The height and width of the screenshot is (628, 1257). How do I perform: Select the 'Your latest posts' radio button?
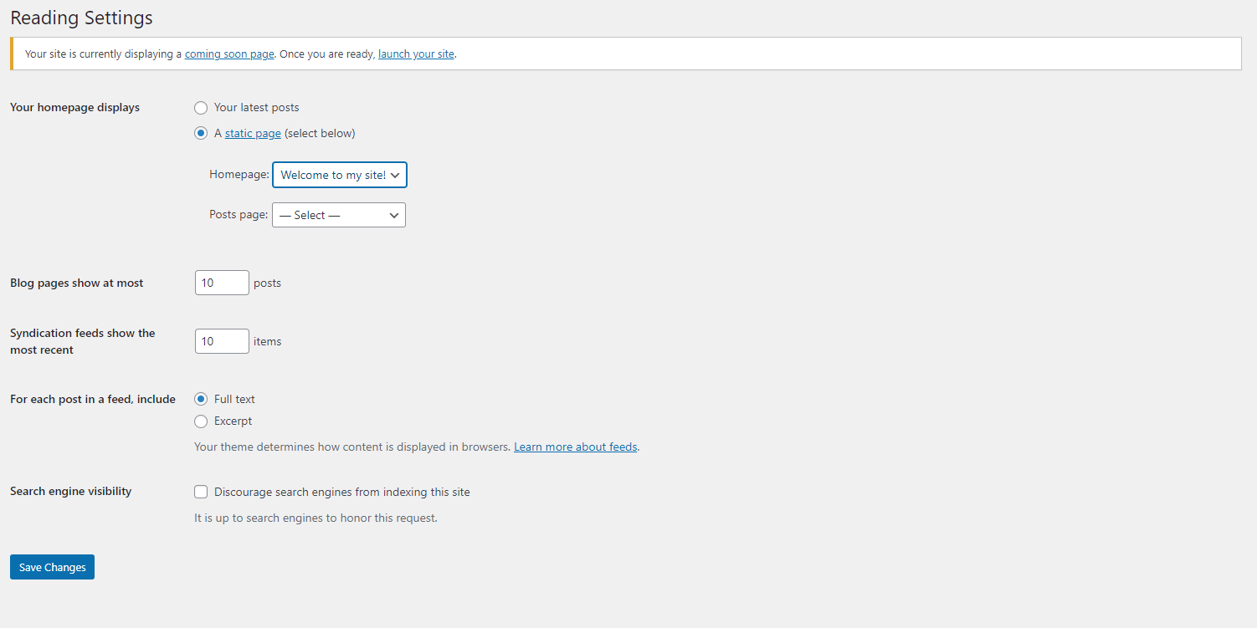[x=201, y=108]
